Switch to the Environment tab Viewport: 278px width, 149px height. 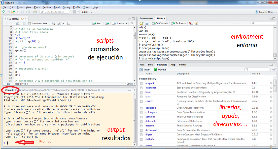pos(147,18)
